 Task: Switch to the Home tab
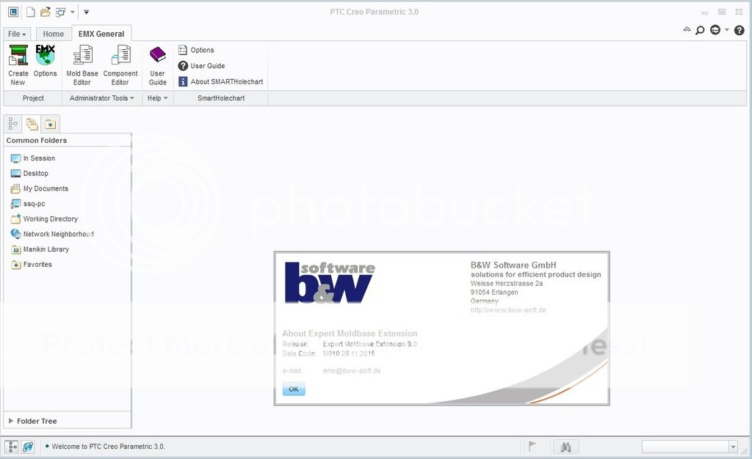click(53, 34)
